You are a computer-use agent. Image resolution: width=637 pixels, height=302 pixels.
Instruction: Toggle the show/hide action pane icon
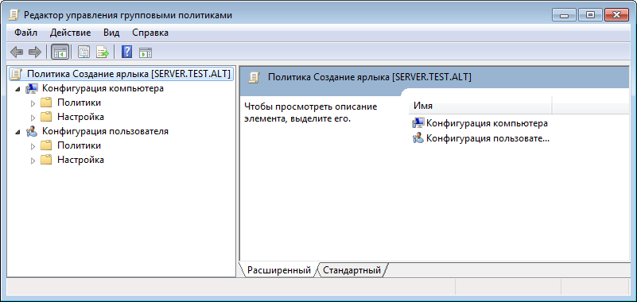tap(146, 52)
